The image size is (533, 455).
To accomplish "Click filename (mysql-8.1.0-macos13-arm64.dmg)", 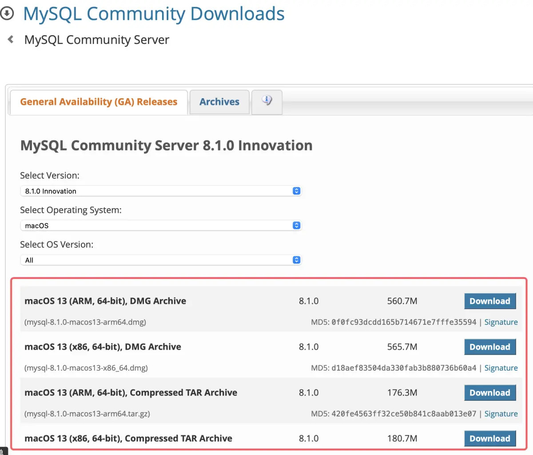I will pyautogui.click(x=85, y=322).
